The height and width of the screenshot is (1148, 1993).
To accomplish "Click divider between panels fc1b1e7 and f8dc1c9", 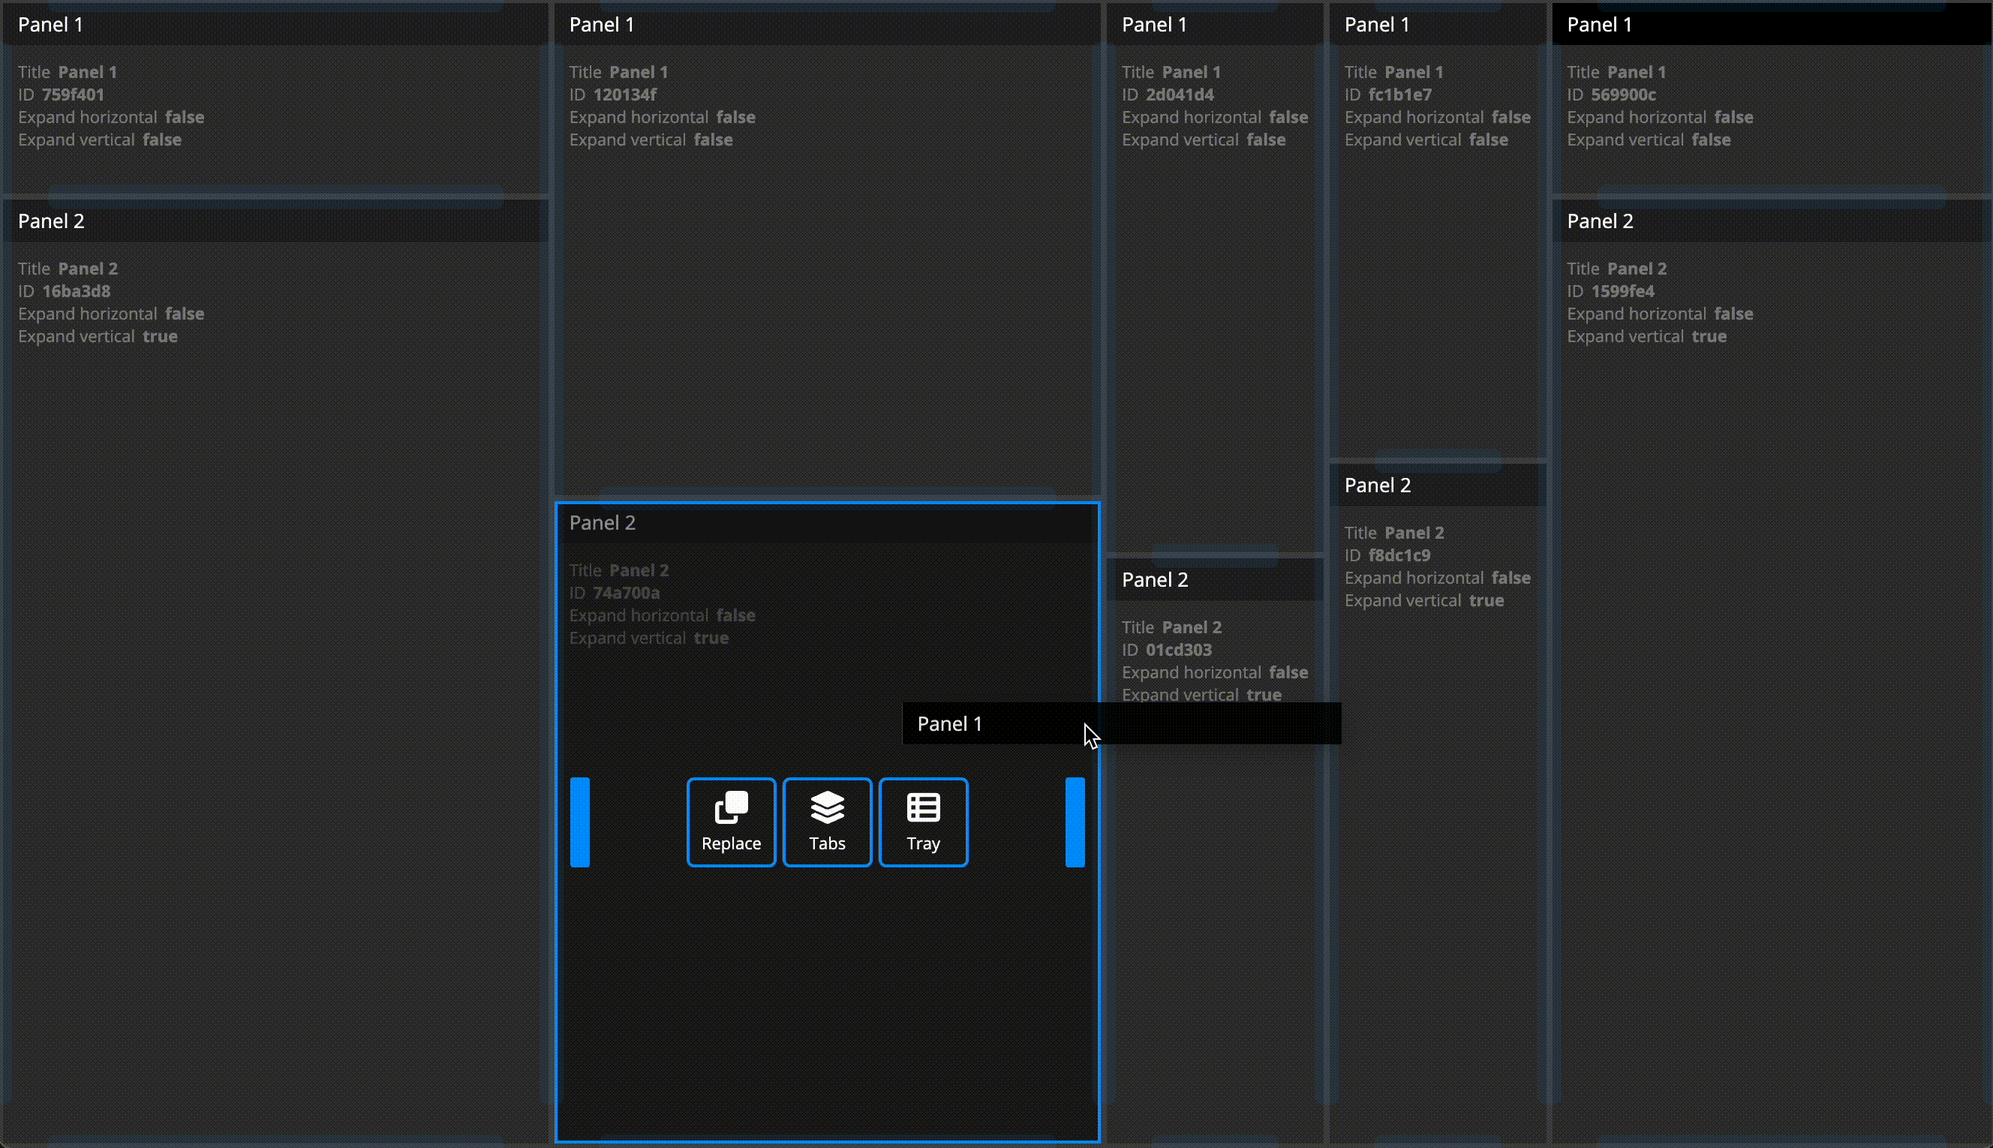I will [x=1436, y=460].
